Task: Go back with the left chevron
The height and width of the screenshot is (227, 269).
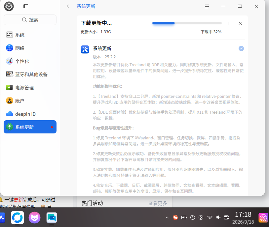Action: coord(68,6)
